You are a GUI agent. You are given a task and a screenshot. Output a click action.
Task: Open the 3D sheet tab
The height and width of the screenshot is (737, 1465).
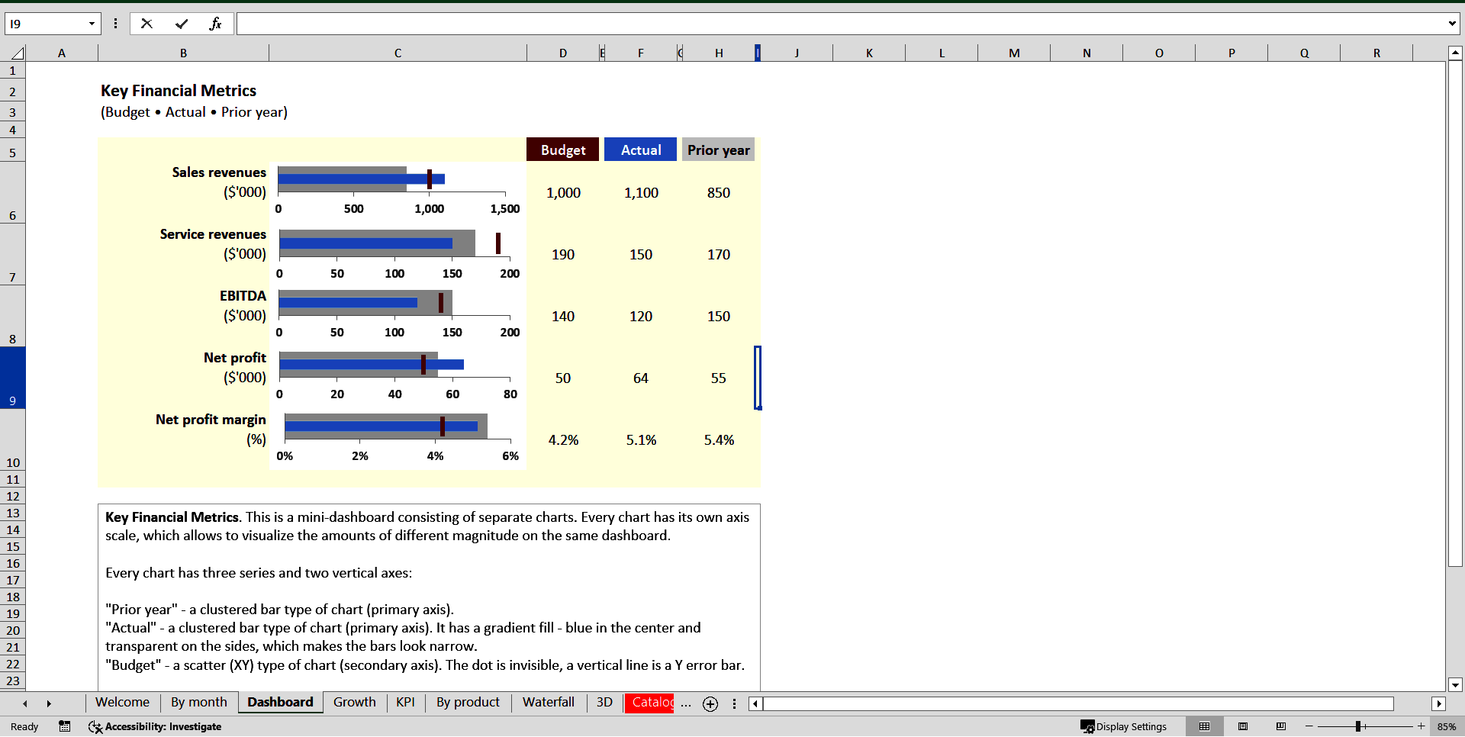[604, 703]
